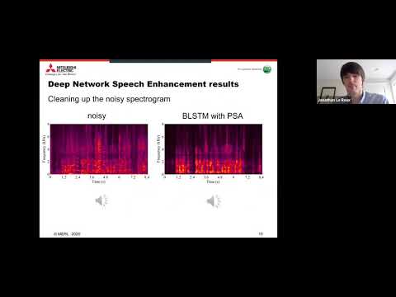Click the speaker name caption on webcam
The image size is (396, 297).
334,101
